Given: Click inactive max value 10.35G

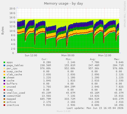Looking at the screenshot, I should (119, 105).
